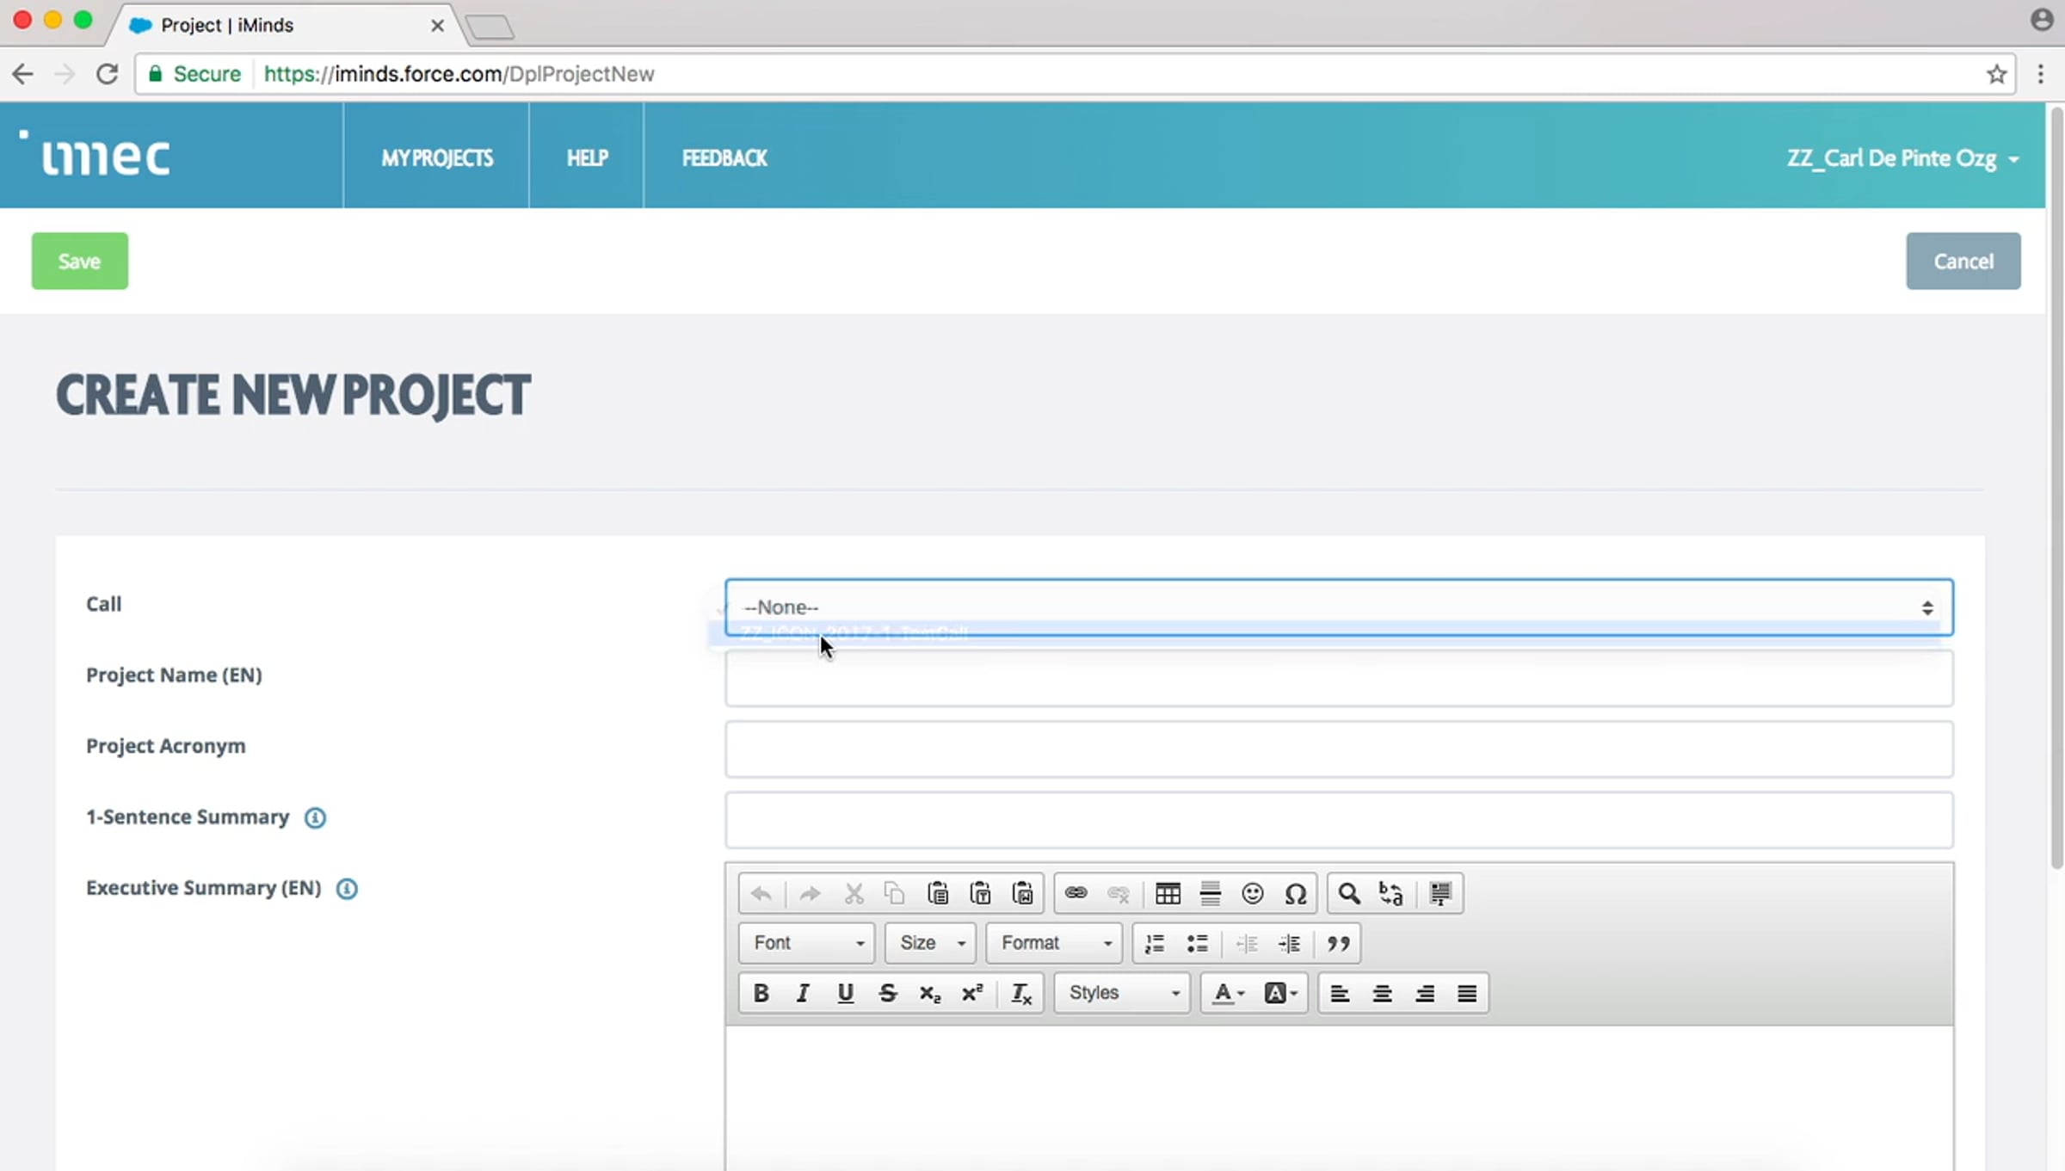Insert a hyperlink in the editor
2065x1171 pixels.
pyautogui.click(x=1076, y=894)
